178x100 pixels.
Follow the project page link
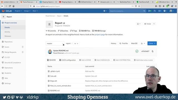pyautogui.click(x=100, y=34)
